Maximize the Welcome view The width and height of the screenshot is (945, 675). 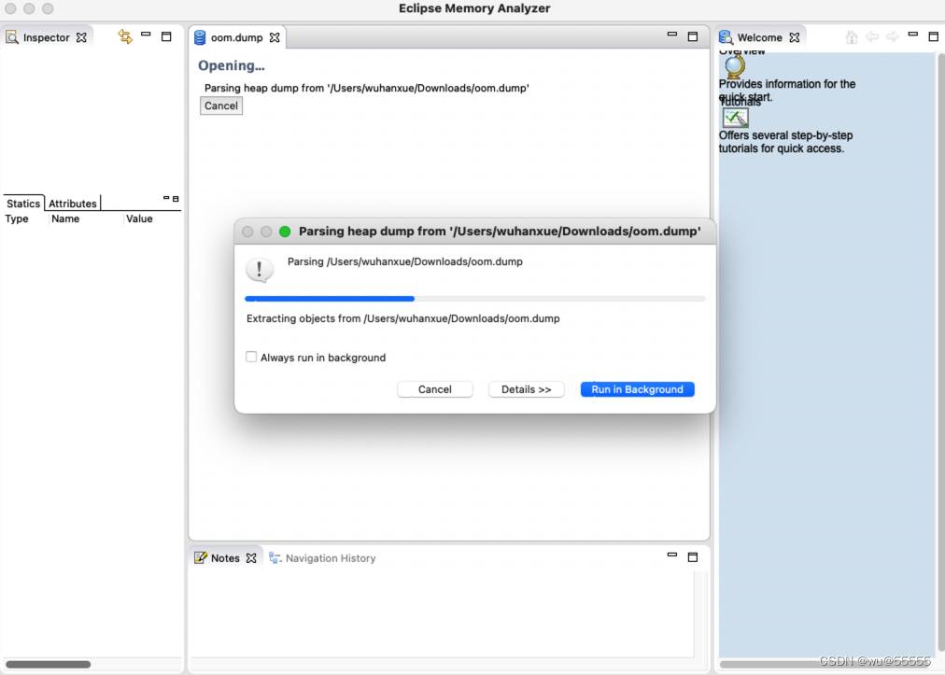point(934,36)
